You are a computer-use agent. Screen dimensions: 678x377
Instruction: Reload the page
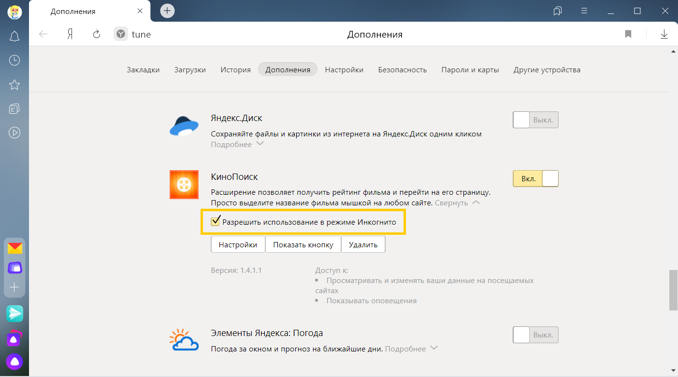(x=96, y=34)
